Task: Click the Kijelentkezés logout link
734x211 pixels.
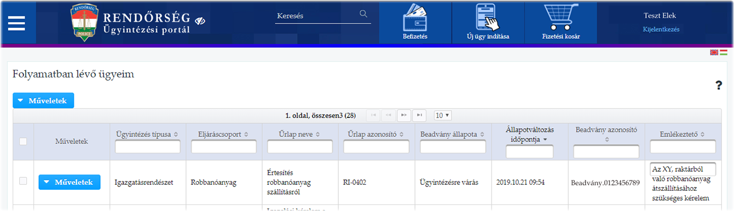Action: 661,29
